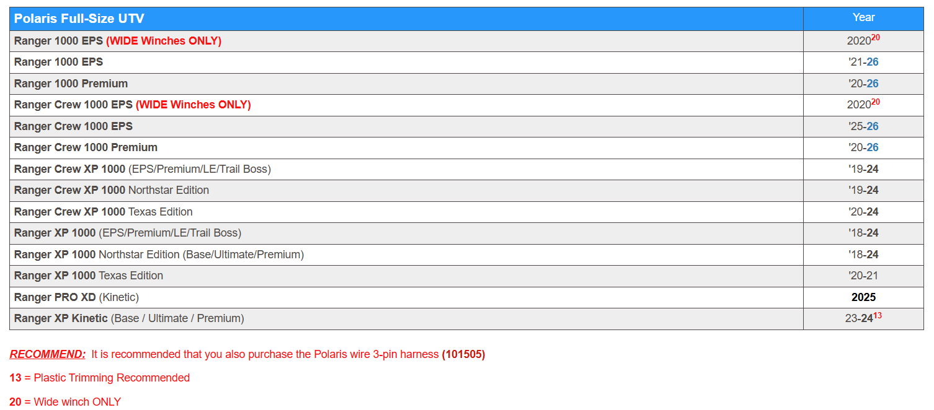The width and height of the screenshot is (934, 410).
Task: Select 'Ranger XP 1000 Texas Edition' row
Action: coord(466,276)
